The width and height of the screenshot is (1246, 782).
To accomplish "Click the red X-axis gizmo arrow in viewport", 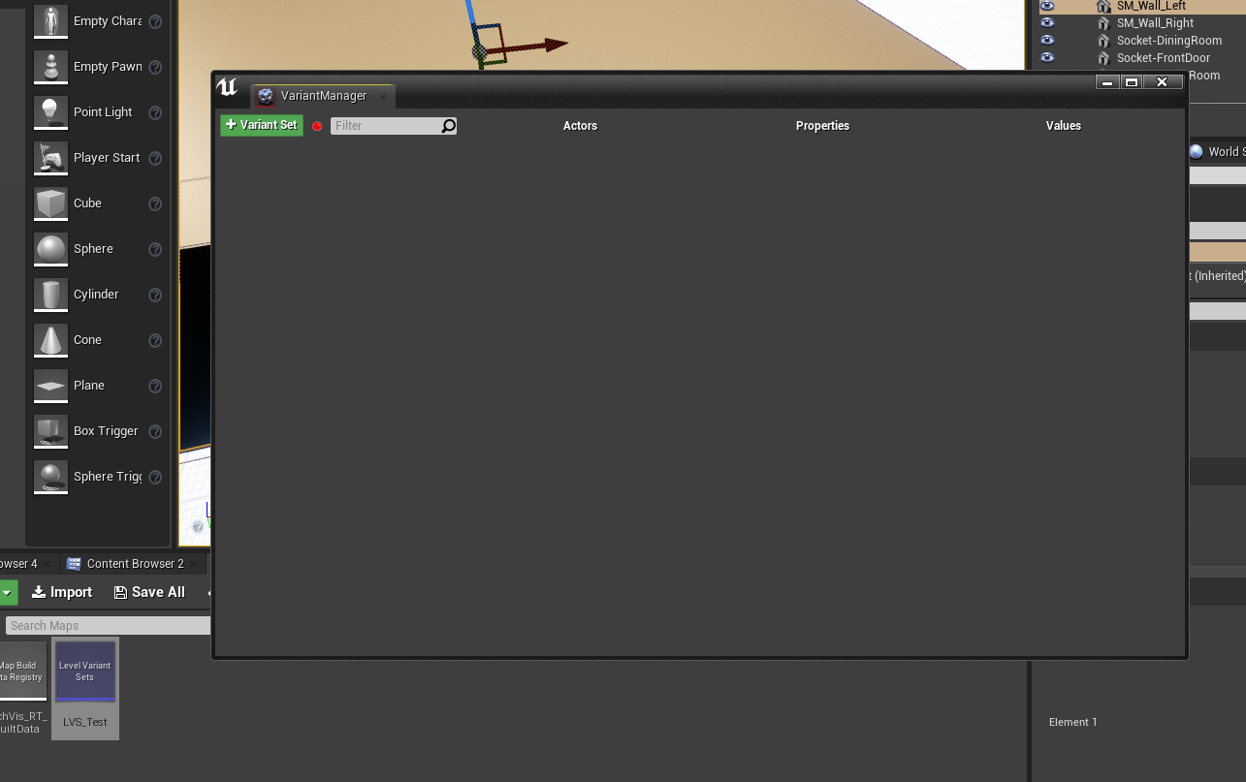I will [x=556, y=45].
